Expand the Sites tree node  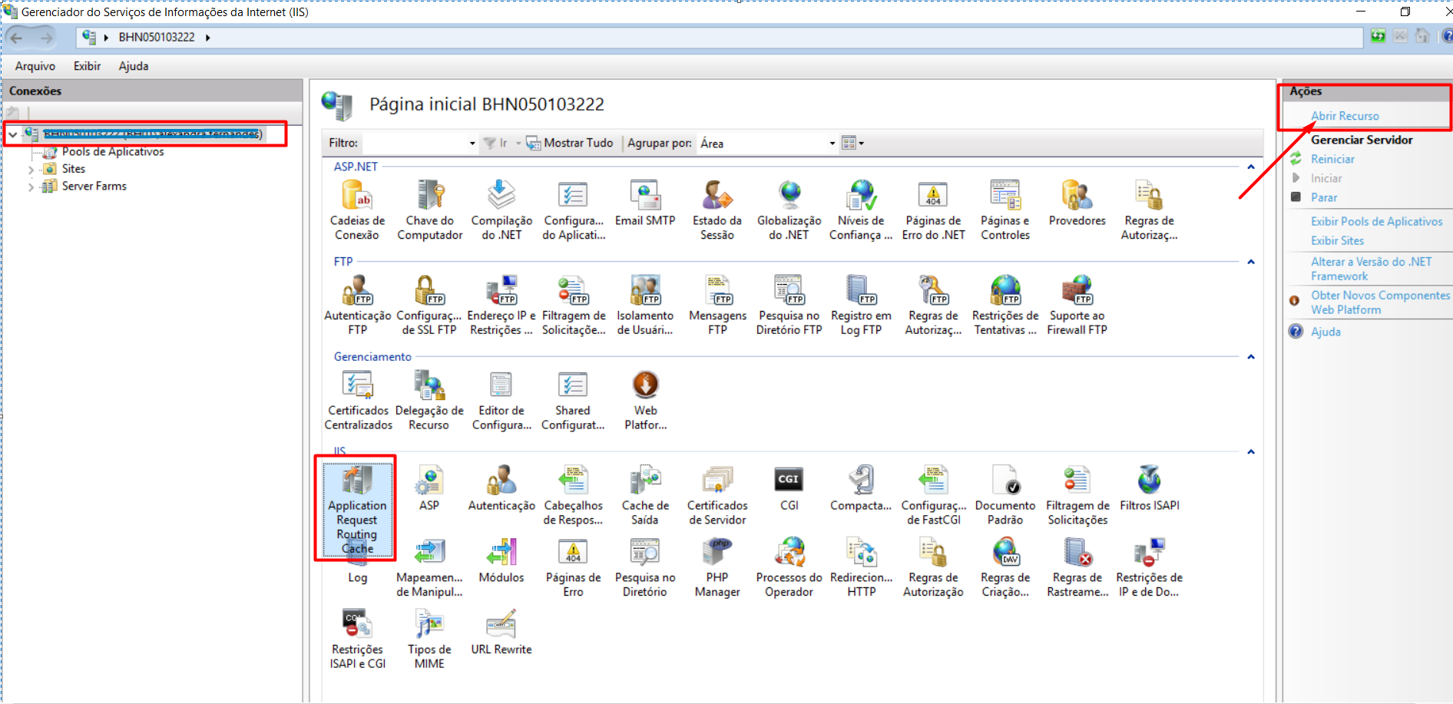coord(31,170)
